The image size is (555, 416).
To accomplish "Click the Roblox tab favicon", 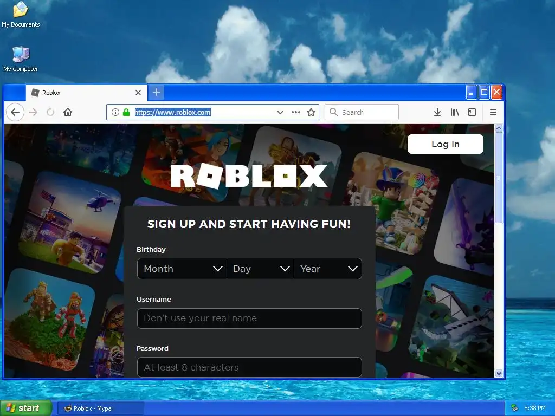I will (x=35, y=93).
